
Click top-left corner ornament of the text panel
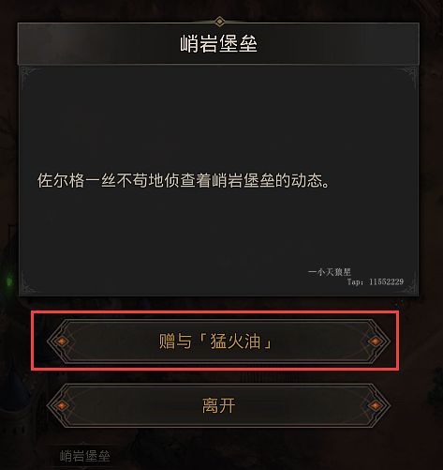[x=30, y=75]
